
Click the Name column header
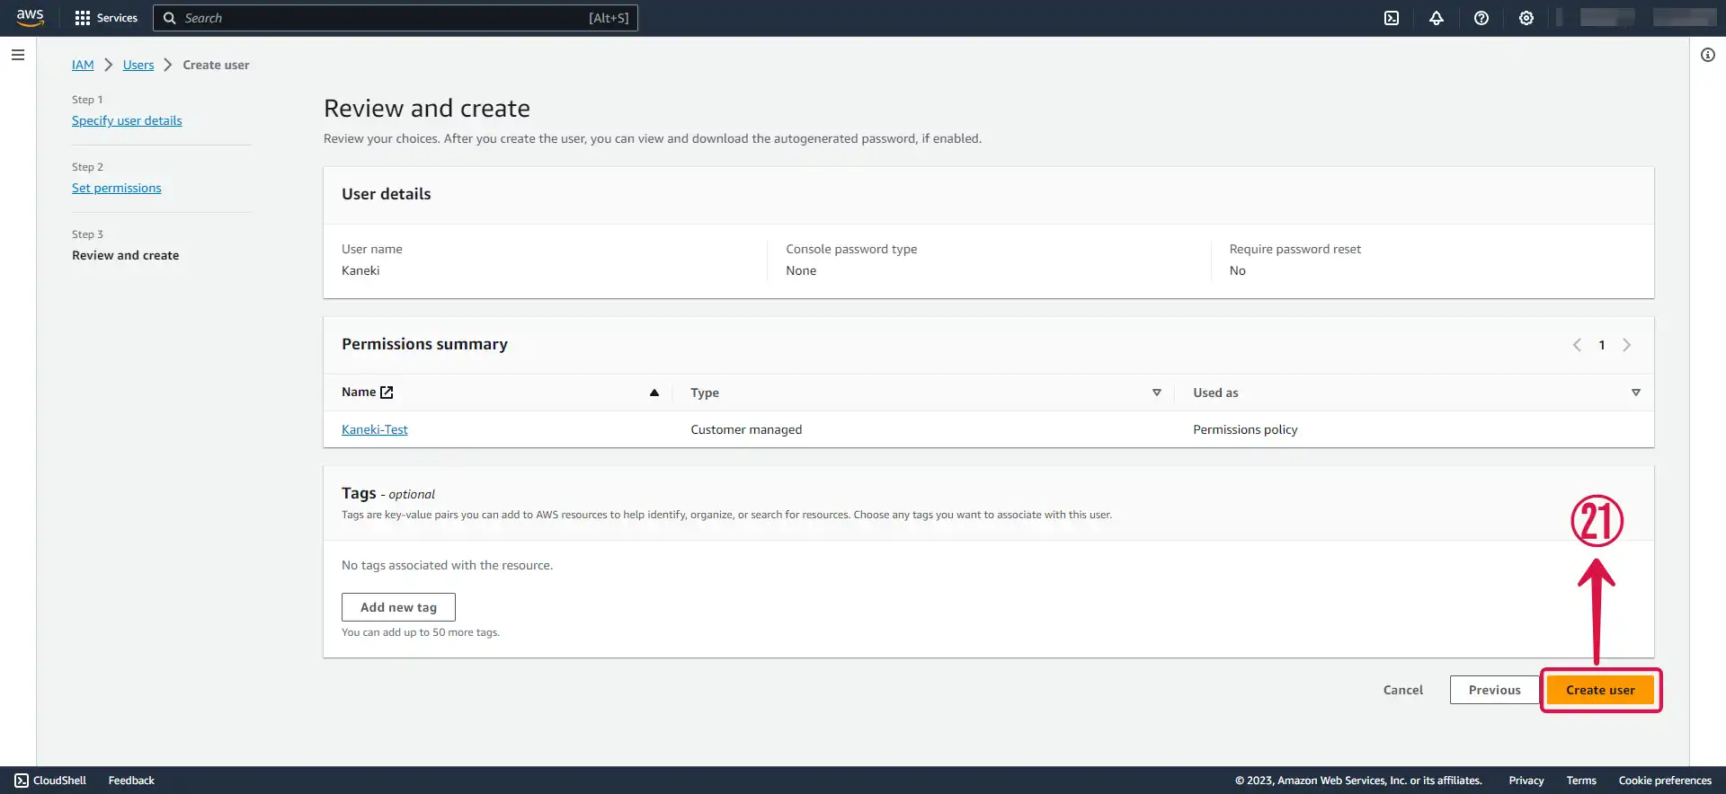[359, 393]
